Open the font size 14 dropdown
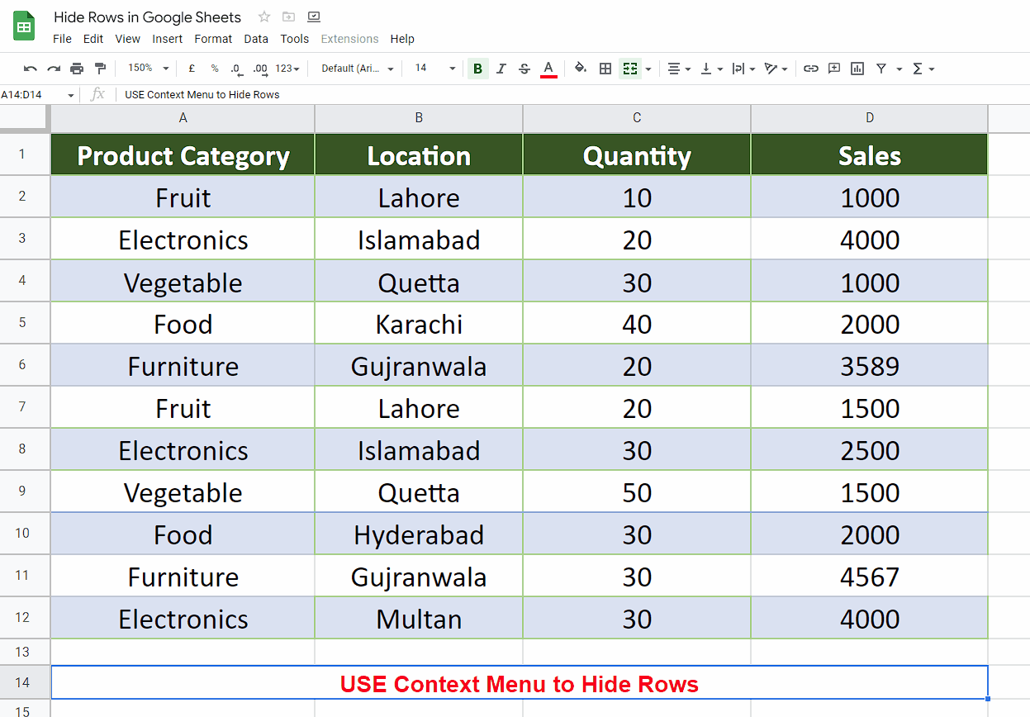Screen dimensions: 1030x717 pyautogui.click(x=434, y=69)
